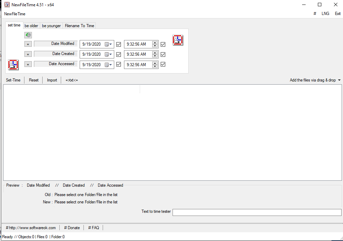
Task: Toggle the time checkbox for Date Modified
Action: click(163, 44)
